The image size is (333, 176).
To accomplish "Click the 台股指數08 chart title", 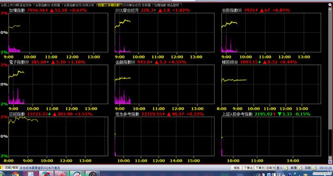I will click(x=232, y=10).
